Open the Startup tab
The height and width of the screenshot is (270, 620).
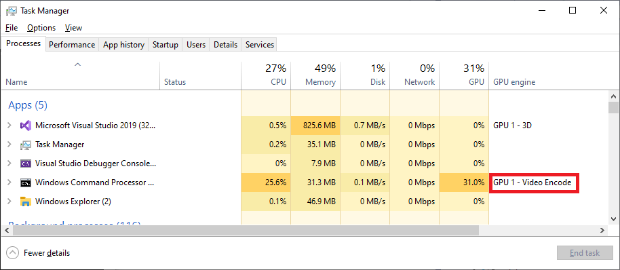(x=166, y=45)
